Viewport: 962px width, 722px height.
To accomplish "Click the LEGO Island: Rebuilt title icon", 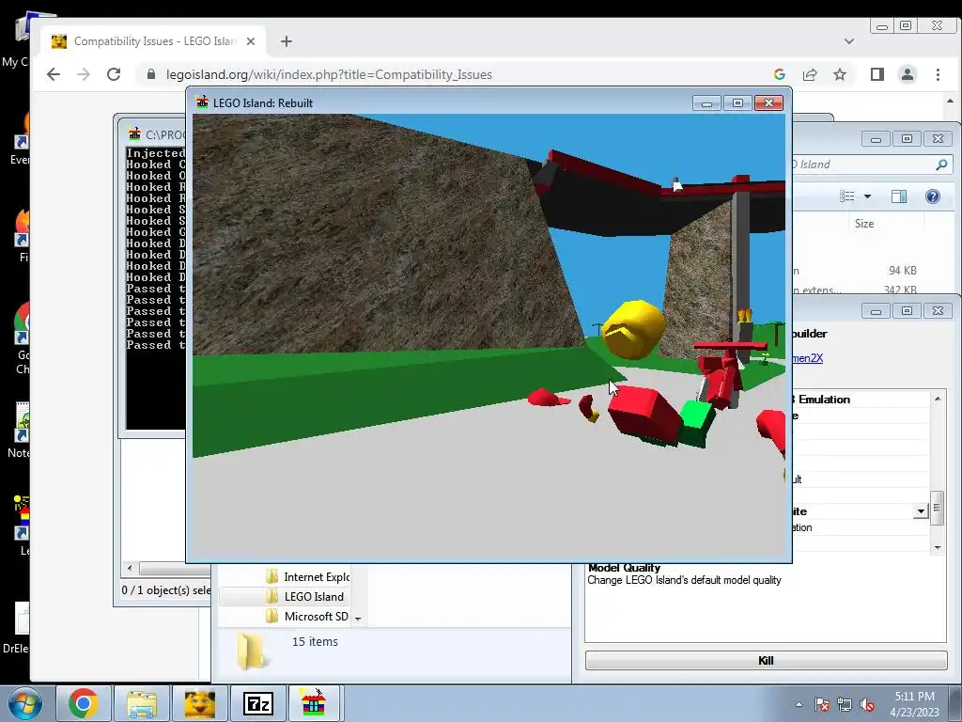I will [x=202, y=102].
